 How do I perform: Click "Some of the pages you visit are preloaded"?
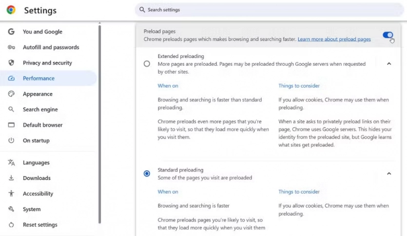tap(205, 178)
